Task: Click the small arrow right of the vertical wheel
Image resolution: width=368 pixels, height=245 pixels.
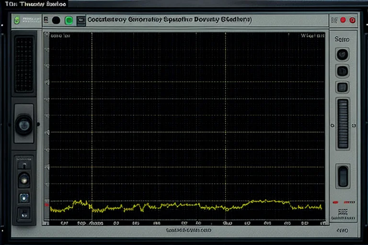Action: pyautogui.click(x=354, y=126)
